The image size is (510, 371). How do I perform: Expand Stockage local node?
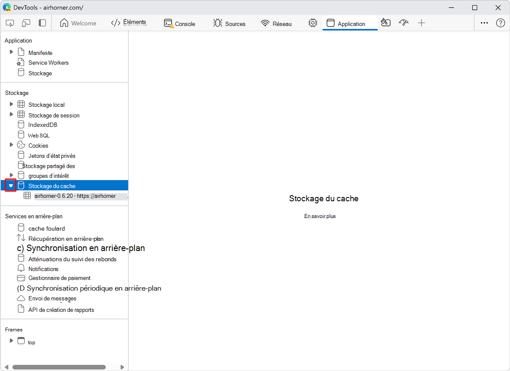click(x=11, y=104)
